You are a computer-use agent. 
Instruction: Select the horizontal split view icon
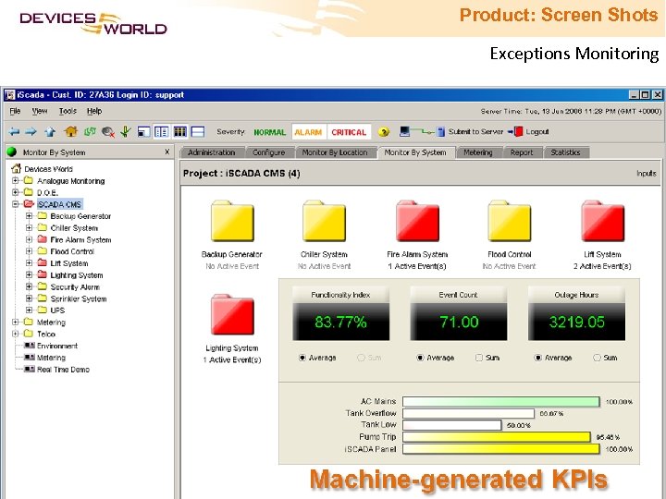[x=198, y=132]
